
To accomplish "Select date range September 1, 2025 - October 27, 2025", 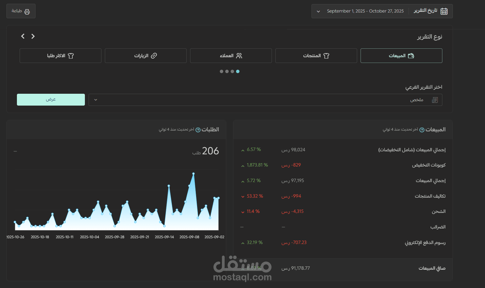I will click(365, 11).
